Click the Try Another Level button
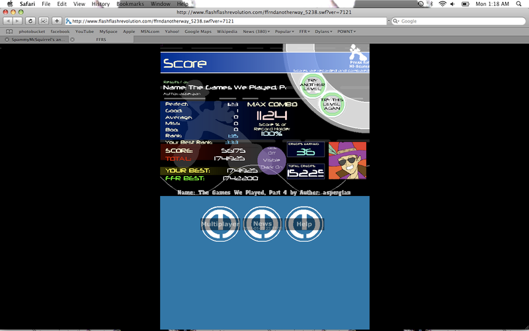The image size is (529, 331). (x=313, y=85)
